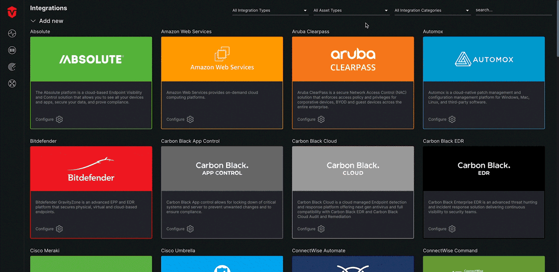Click the ConnectWise Automate card banner
The image size is (559, 272).
(353, 264)
